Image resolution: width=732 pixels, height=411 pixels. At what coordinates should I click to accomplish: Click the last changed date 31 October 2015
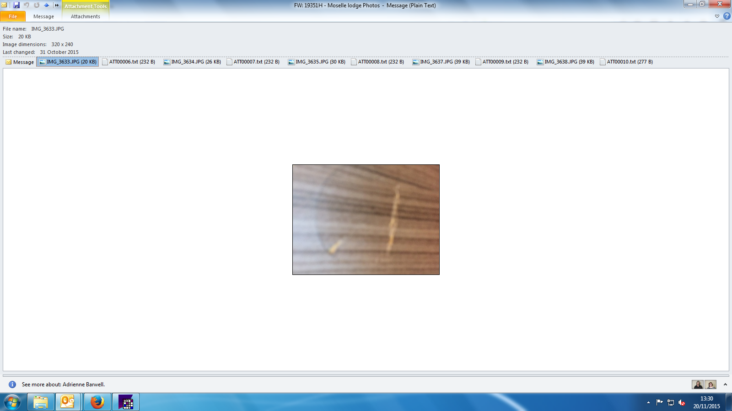click(x=59, y=52)
